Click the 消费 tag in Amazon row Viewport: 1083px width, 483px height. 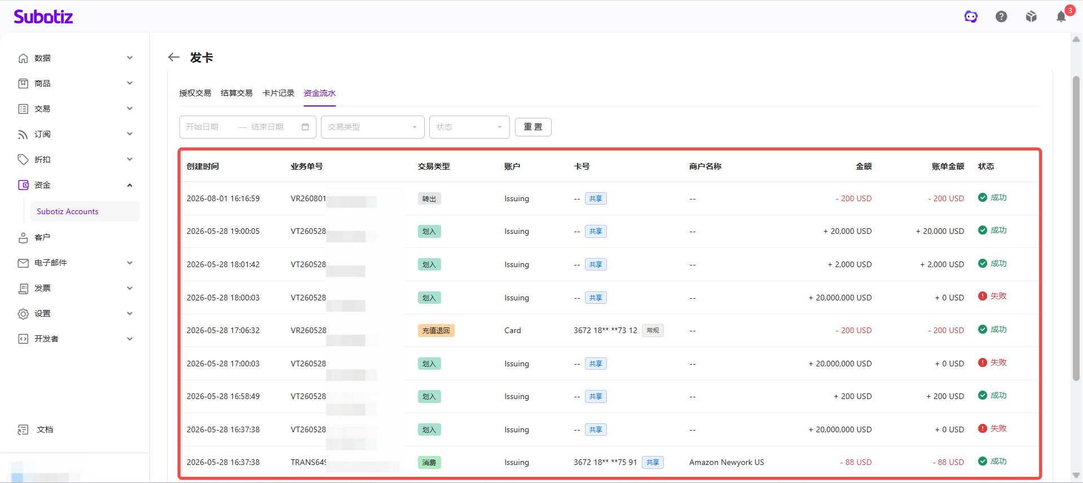pyautogui.click(x=429, y=462)
